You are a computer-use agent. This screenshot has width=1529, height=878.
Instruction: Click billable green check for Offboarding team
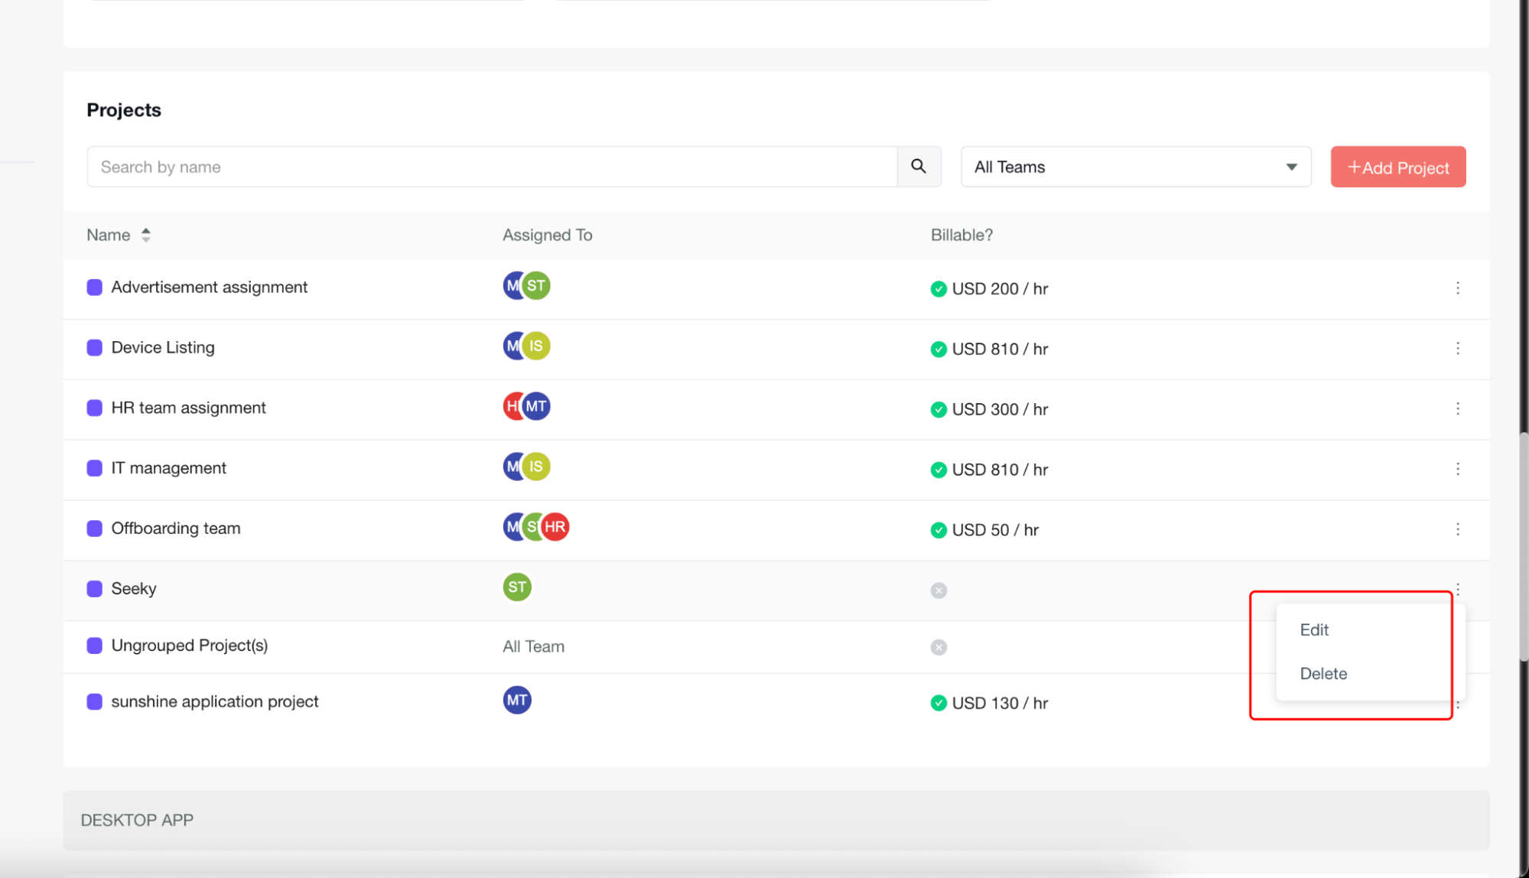939,530
